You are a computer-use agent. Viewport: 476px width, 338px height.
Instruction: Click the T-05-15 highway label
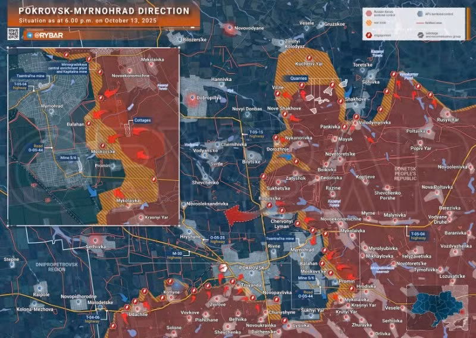pyautogui.click(x=256, y=134)
